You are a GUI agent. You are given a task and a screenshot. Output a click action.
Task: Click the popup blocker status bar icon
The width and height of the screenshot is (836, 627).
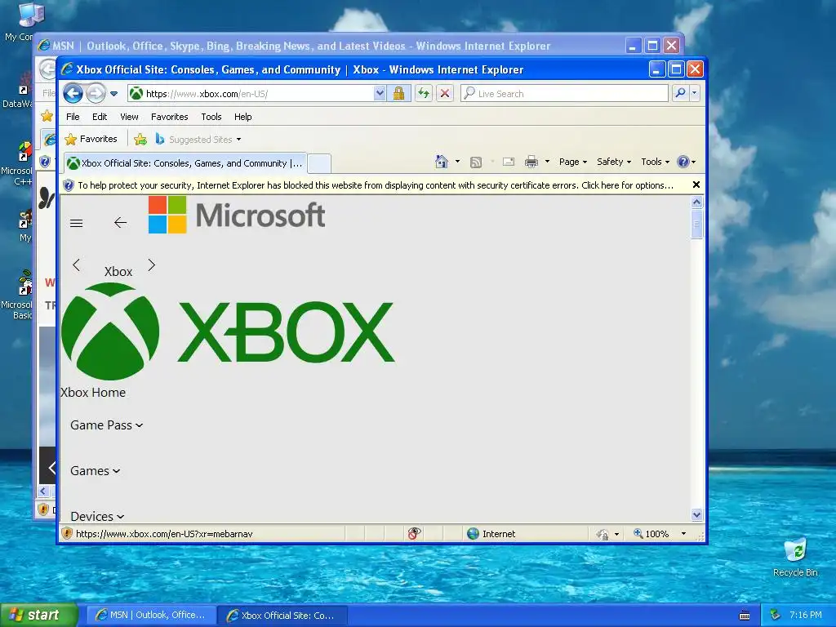pyautogui.click(x=414, y=533)
